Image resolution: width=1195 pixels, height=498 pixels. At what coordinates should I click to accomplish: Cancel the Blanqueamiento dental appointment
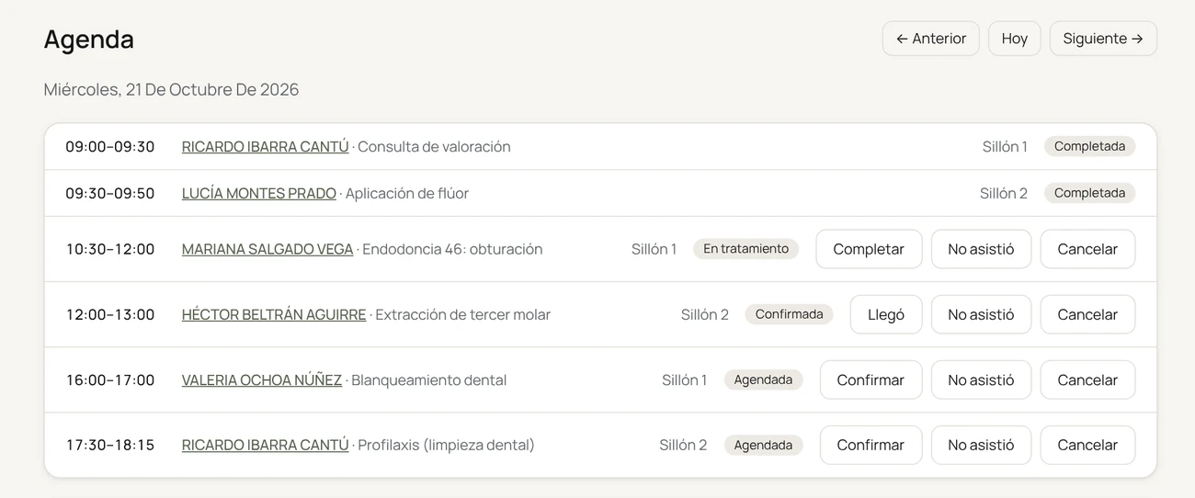[1087, 379]
